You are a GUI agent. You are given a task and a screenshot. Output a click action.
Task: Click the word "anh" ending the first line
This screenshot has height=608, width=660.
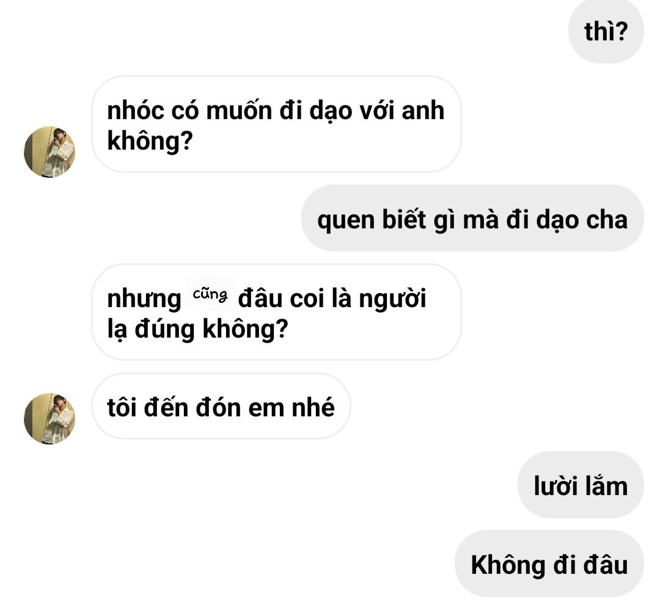pyautogui.click(x=423, y=110)
